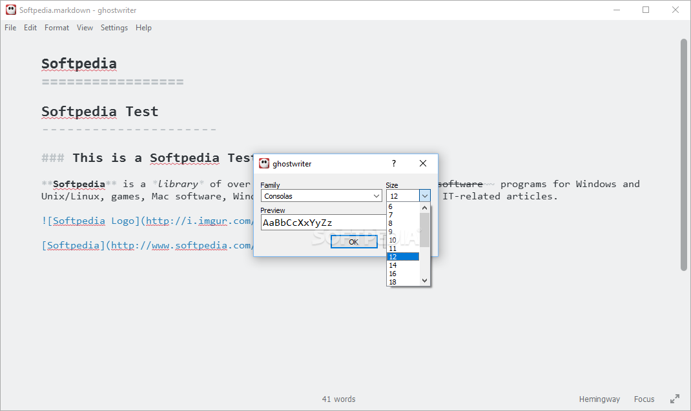Open the Help menu
This screenshot has height=411, width=691.
[143, 28]
